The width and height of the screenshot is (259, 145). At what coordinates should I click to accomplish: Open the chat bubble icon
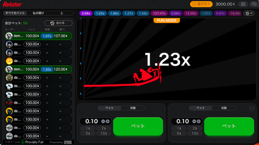tap(254, 4)
